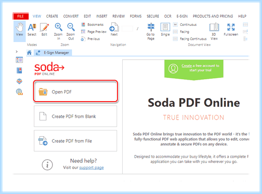This screenshot has height=194, width=262.
Task: Switch to the EDIT ribbon tab
Action: point(87,16)
